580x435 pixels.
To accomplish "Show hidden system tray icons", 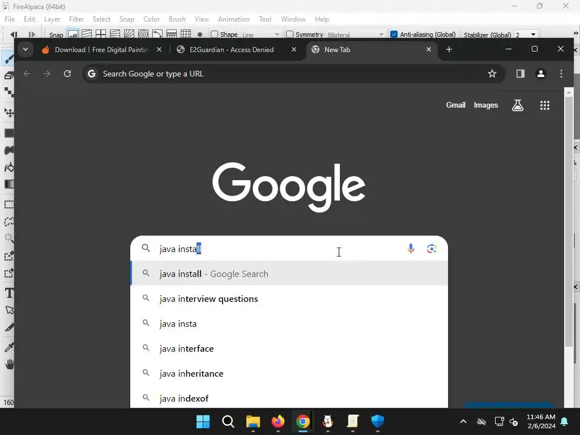I will [x=463, y=421].
